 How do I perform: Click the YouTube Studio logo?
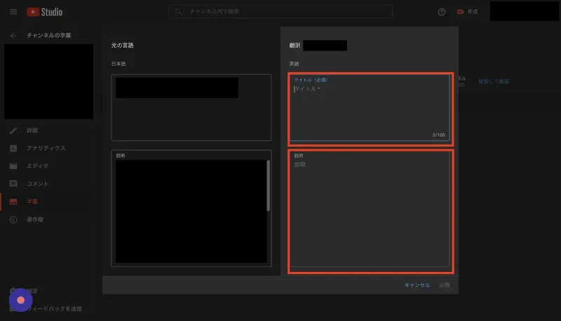[44, 12]
